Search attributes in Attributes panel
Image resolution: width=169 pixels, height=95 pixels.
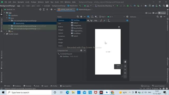[x=158, y=17]
